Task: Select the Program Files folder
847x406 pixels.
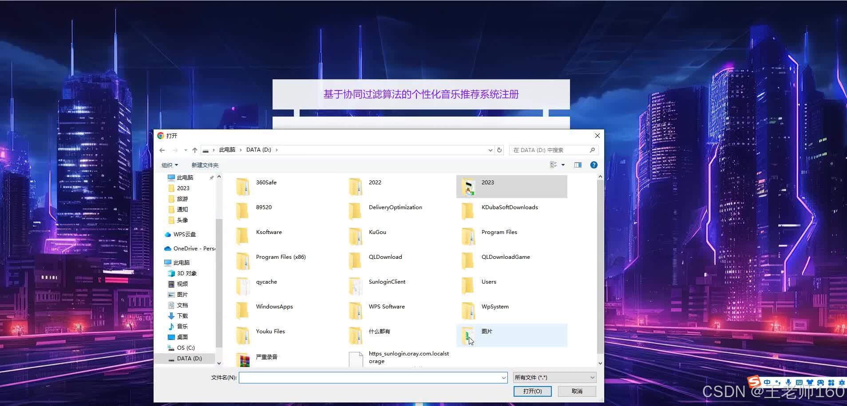Action: point(512,236)
